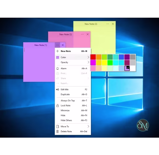Choose Hide in the note menu
The image size is (159, 155).
(73, 115)
